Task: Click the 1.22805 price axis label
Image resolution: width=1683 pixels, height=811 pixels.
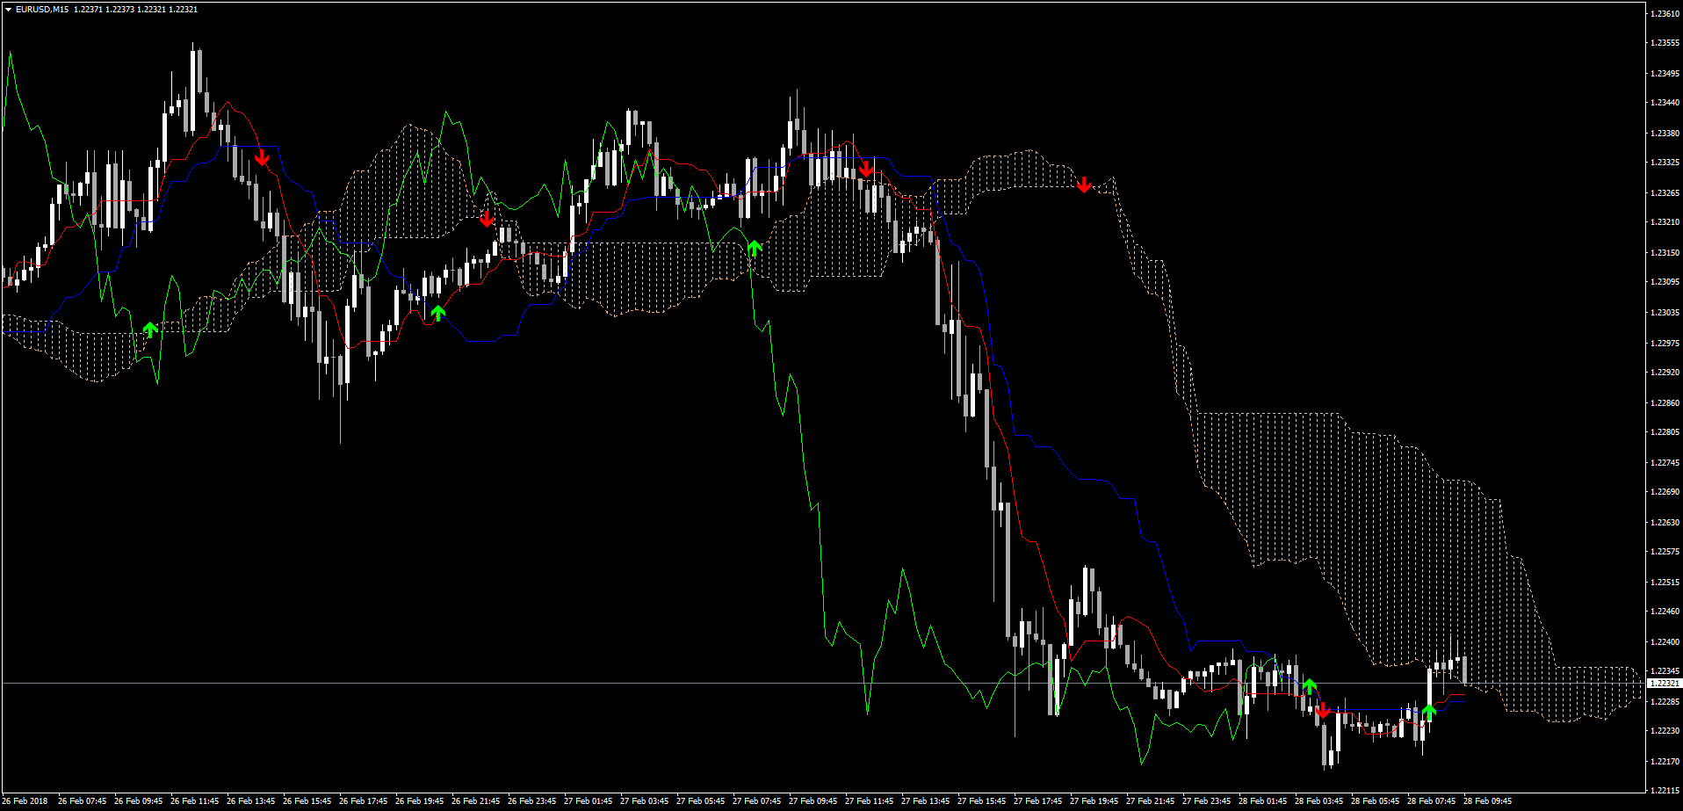Action: pos(1665,432)
